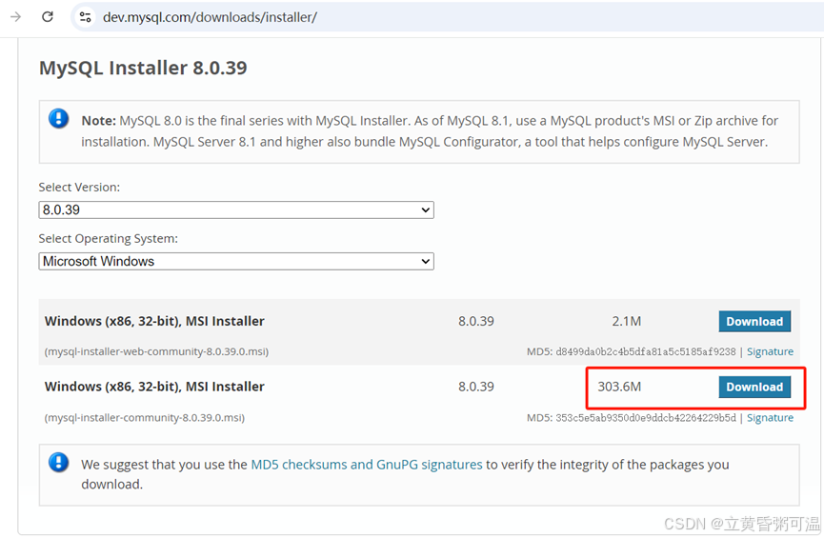
Task: Click MD5 hash starting with 353c5e5a
Action: coord(645,418)
